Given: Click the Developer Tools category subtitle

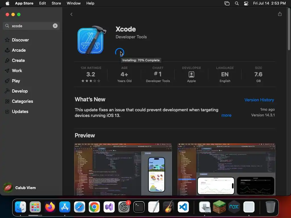Looking at the screenshot, I should coord(131,37).
